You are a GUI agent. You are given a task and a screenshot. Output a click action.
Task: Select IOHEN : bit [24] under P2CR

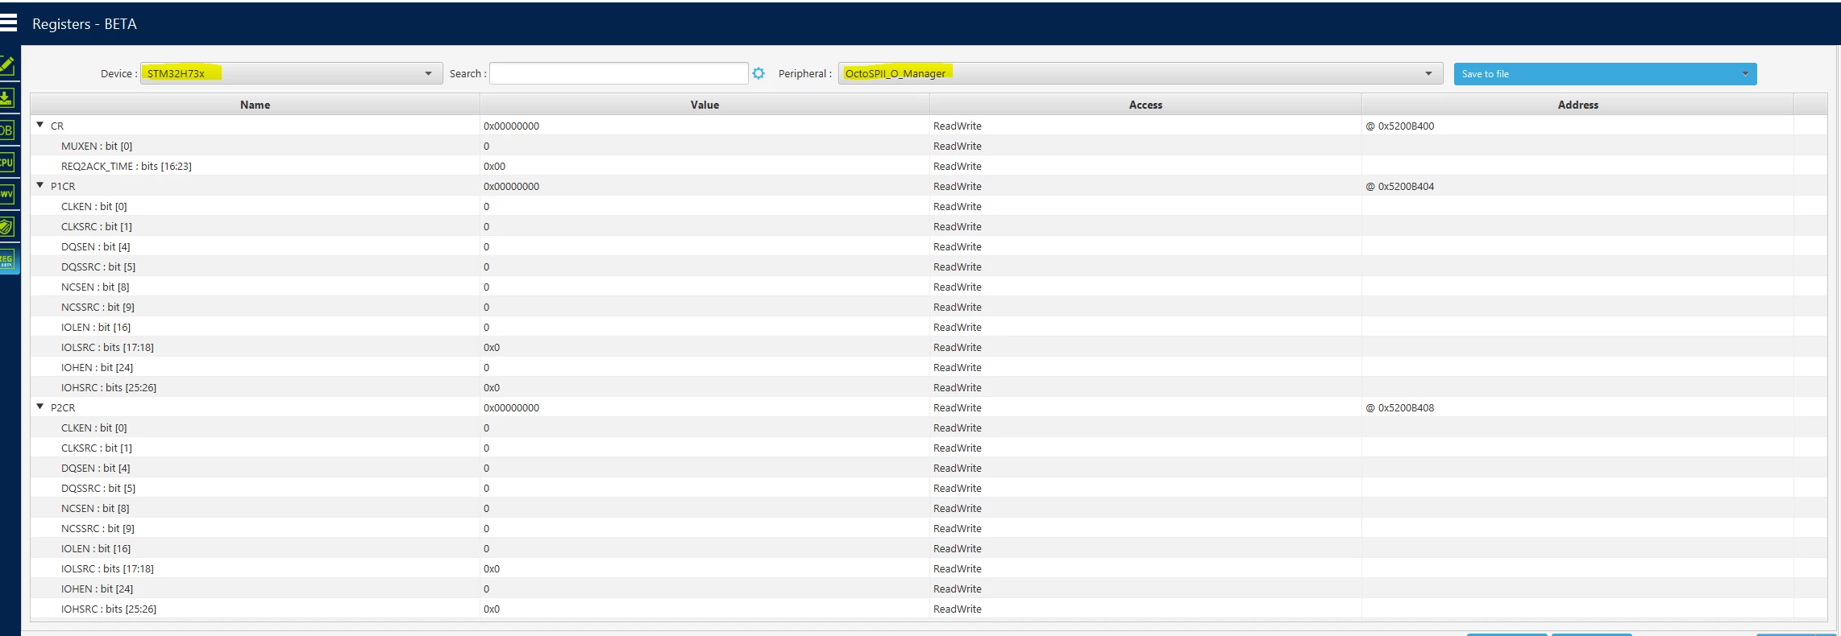click(x=929, y=589)
